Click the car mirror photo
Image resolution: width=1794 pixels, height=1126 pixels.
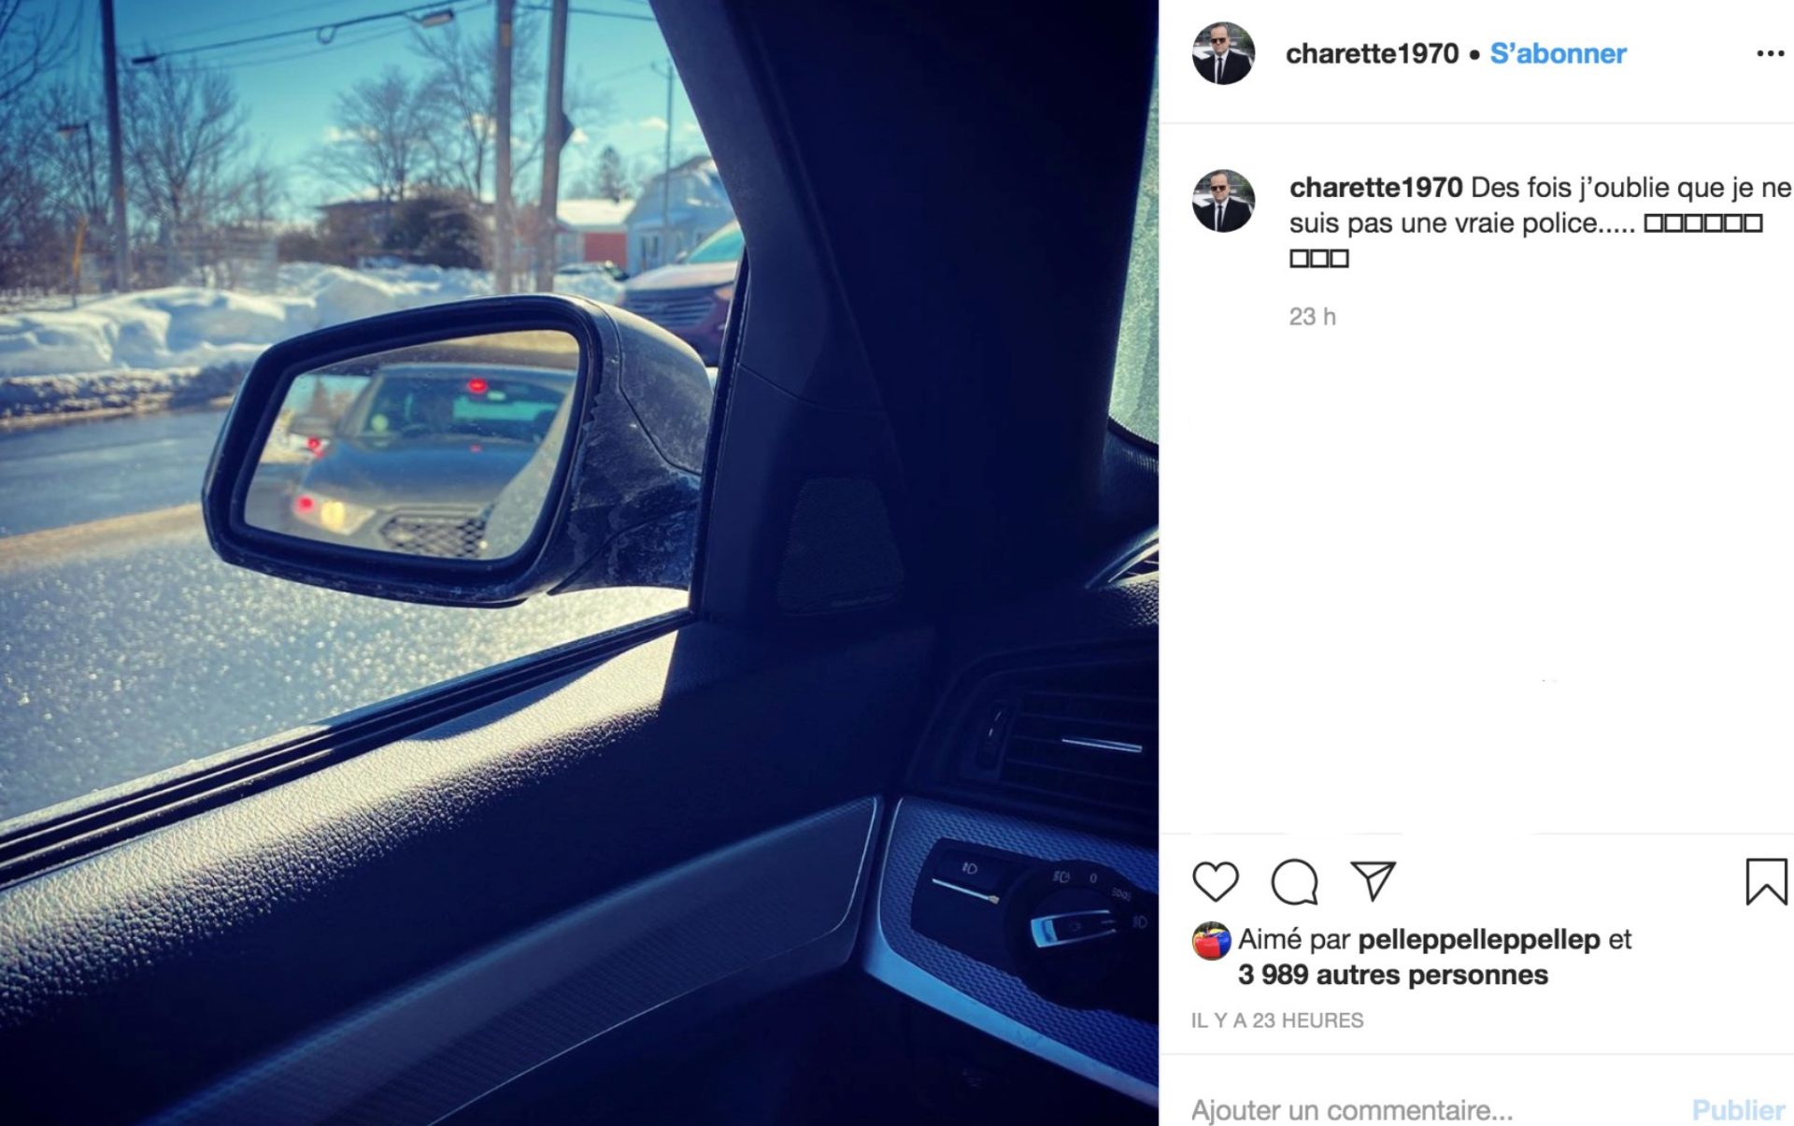point(579,563)
